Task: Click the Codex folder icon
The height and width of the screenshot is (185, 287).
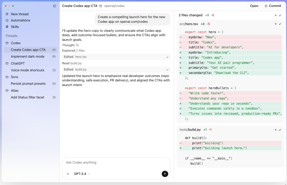Action: click(x=7, y=43)
